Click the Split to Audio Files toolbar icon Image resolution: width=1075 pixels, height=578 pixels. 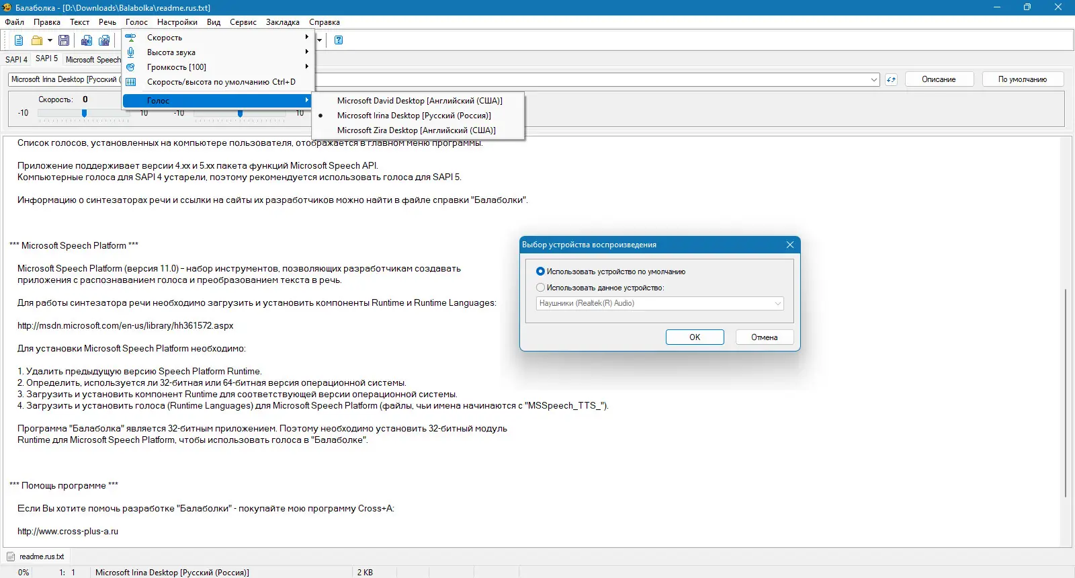tap(104, 40)
